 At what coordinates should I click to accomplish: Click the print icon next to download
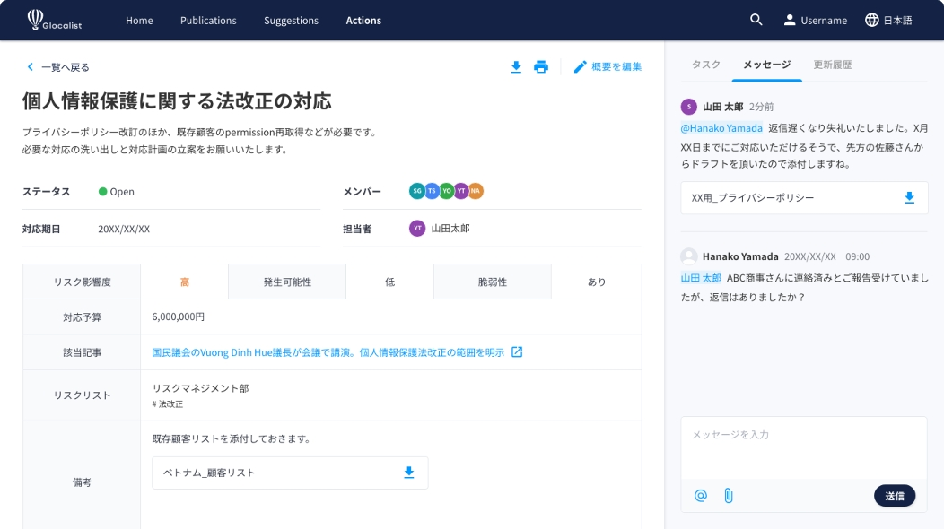click(x=541, y=66)
